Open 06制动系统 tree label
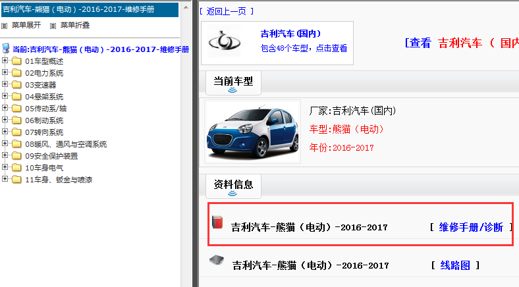 pyautogui.click(x=44, y=120)
